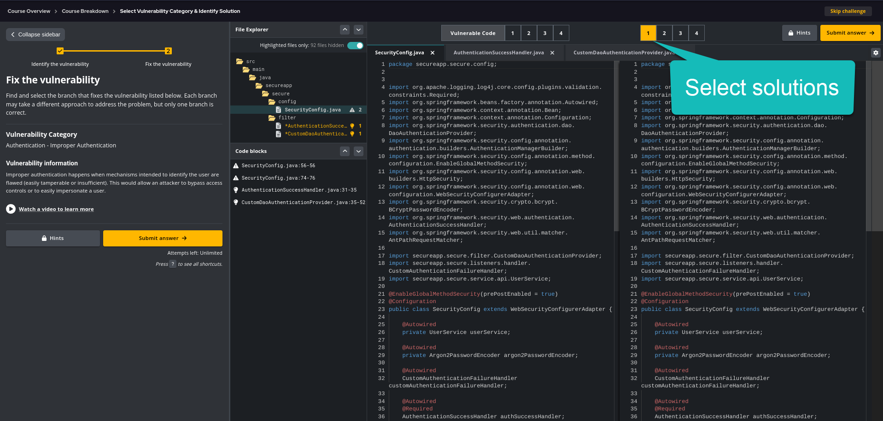
Task: Click lightbulb icon beside CustomDaoAuthentica… file
Action: pos(352,134)
